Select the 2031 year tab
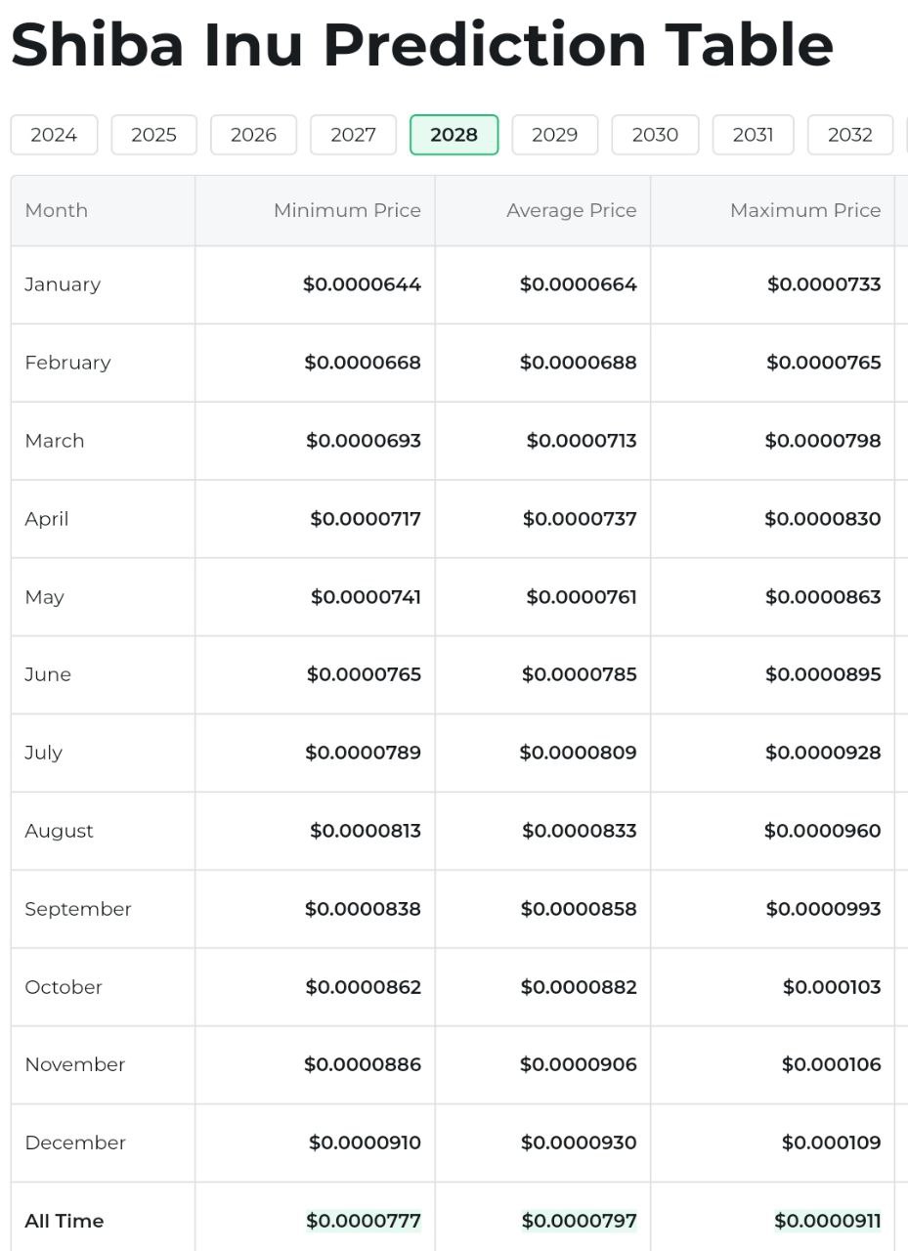This screenshot has width=908, height=1251. tap(753, 135)
